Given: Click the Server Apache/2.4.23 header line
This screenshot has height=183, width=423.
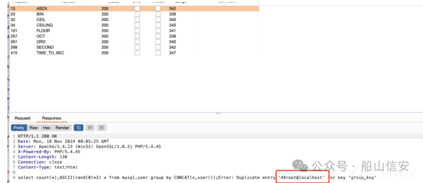Looking at the screenshot, I should coord(89,146).
